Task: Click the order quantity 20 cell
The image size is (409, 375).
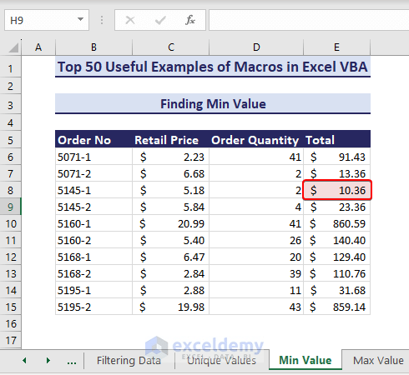Action: 256,257
